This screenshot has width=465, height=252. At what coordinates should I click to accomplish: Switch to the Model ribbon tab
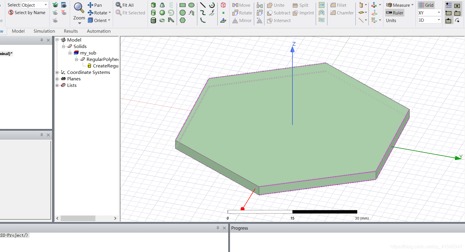(x=18, y=31)
